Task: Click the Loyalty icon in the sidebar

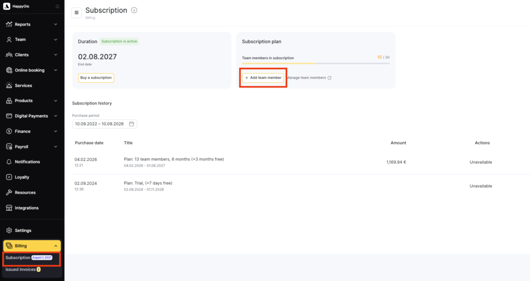Action: [9, 177]
